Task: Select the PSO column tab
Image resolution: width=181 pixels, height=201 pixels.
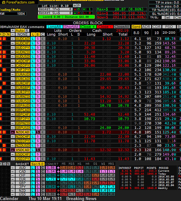Action: click(169, 27)
